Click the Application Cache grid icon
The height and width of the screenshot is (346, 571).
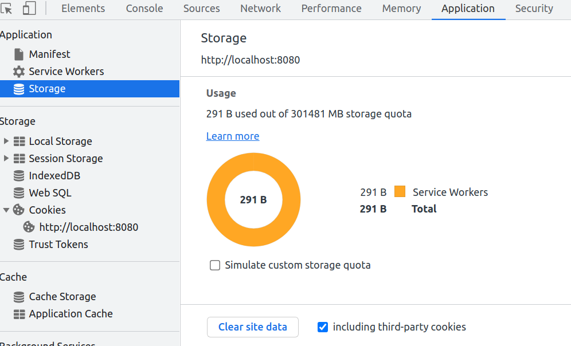click(x=19, y=314)
